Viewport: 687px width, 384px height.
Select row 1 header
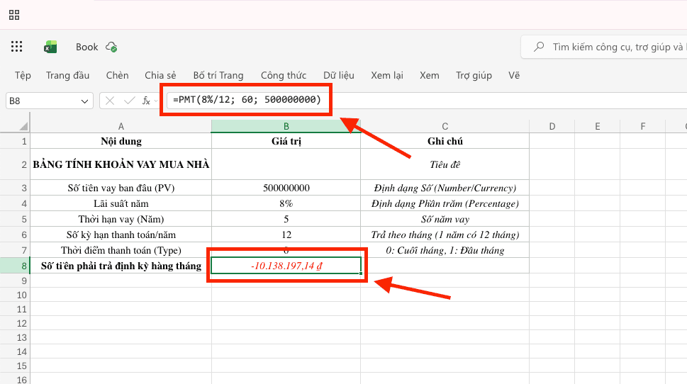tap(15, 141)
